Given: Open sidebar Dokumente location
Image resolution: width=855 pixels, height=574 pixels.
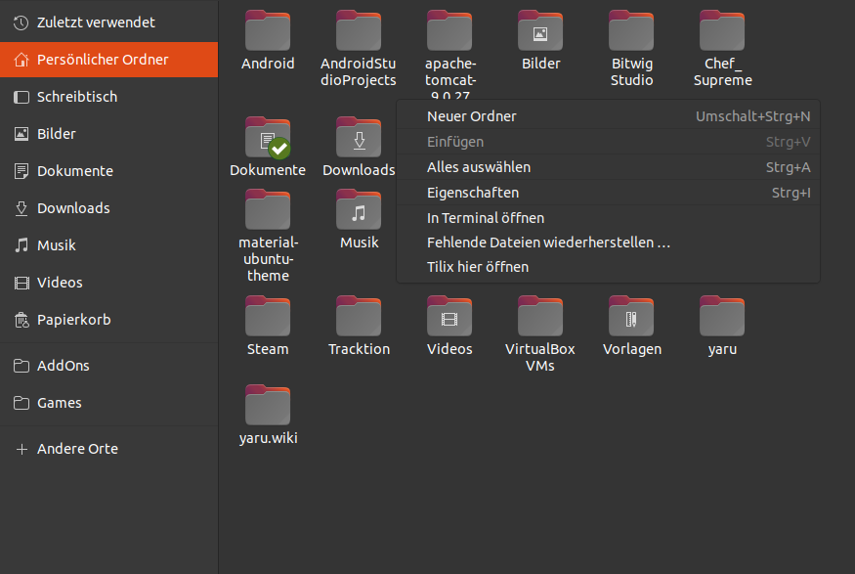Looking at the screenshot, I should pos(109,171).
